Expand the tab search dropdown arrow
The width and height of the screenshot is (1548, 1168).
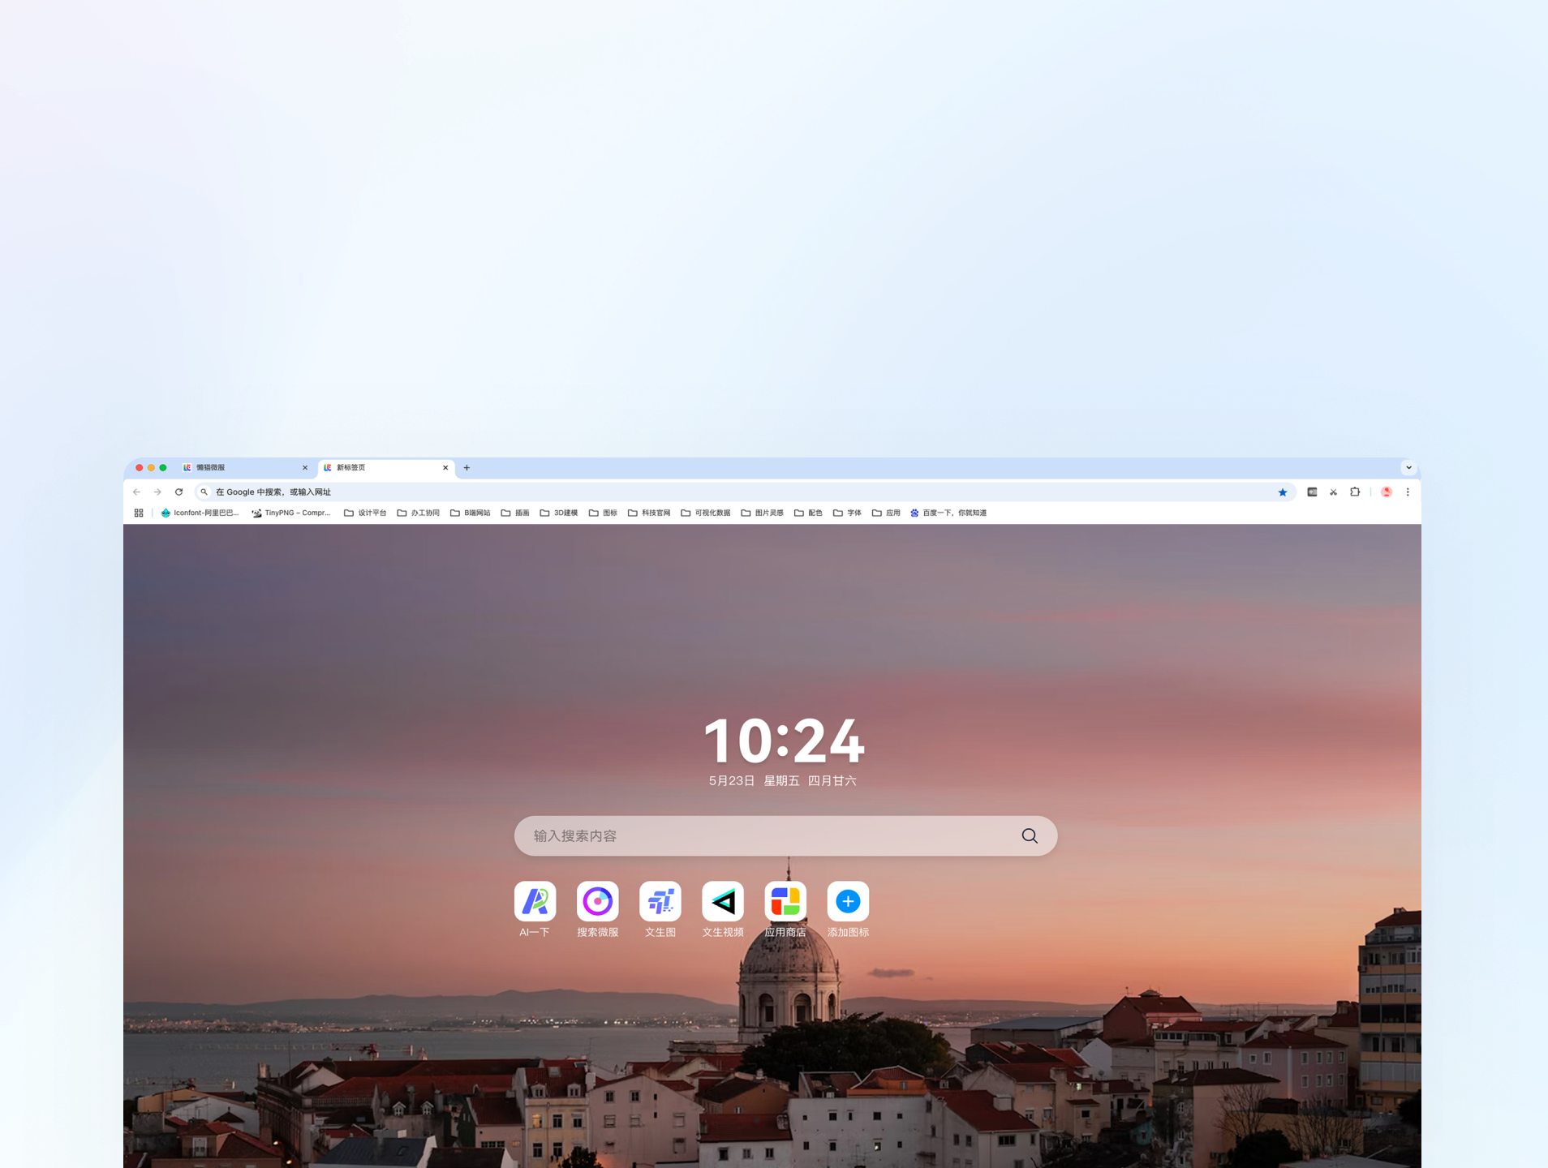(x=1408, y=467)
